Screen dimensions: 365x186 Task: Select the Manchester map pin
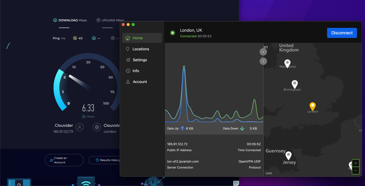pos(288,63)
